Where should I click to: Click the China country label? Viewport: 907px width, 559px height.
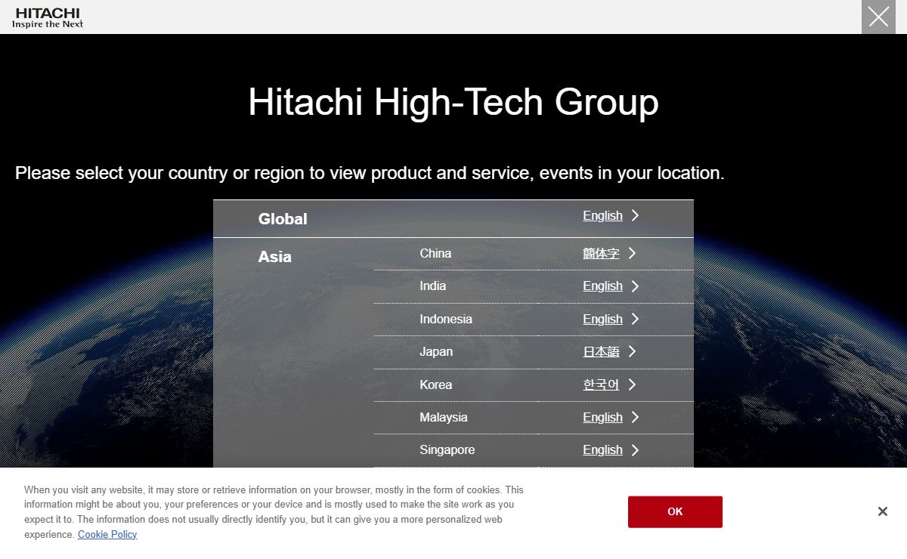(435, 253)
